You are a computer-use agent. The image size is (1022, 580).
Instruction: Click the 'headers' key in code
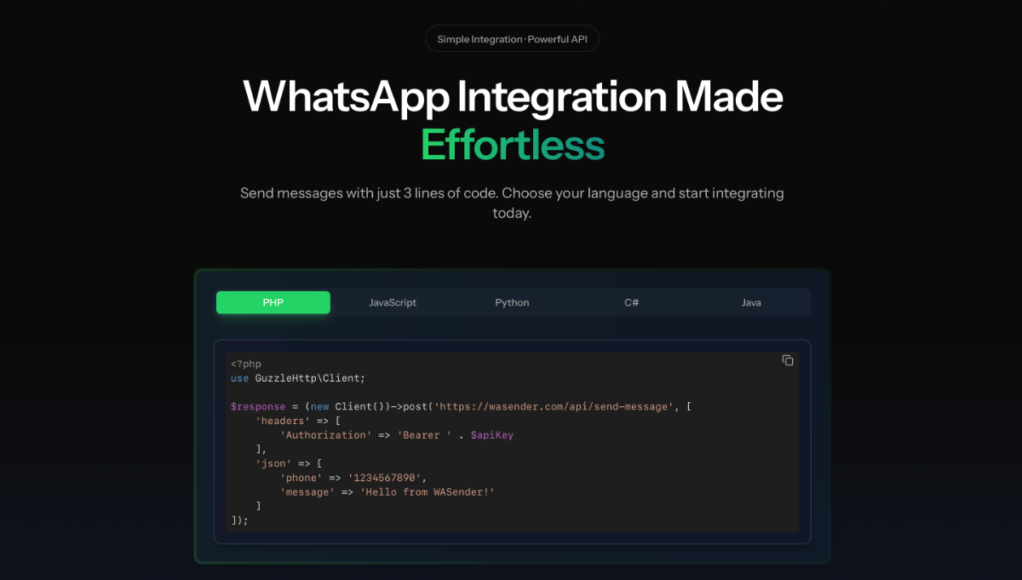(x=283, y=421)
